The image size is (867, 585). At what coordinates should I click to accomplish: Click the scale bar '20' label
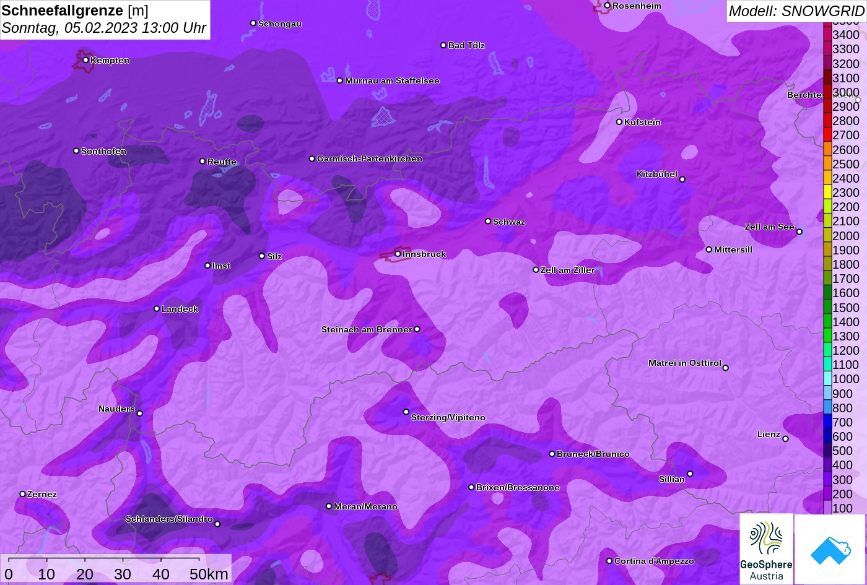(x=85, y=574)
